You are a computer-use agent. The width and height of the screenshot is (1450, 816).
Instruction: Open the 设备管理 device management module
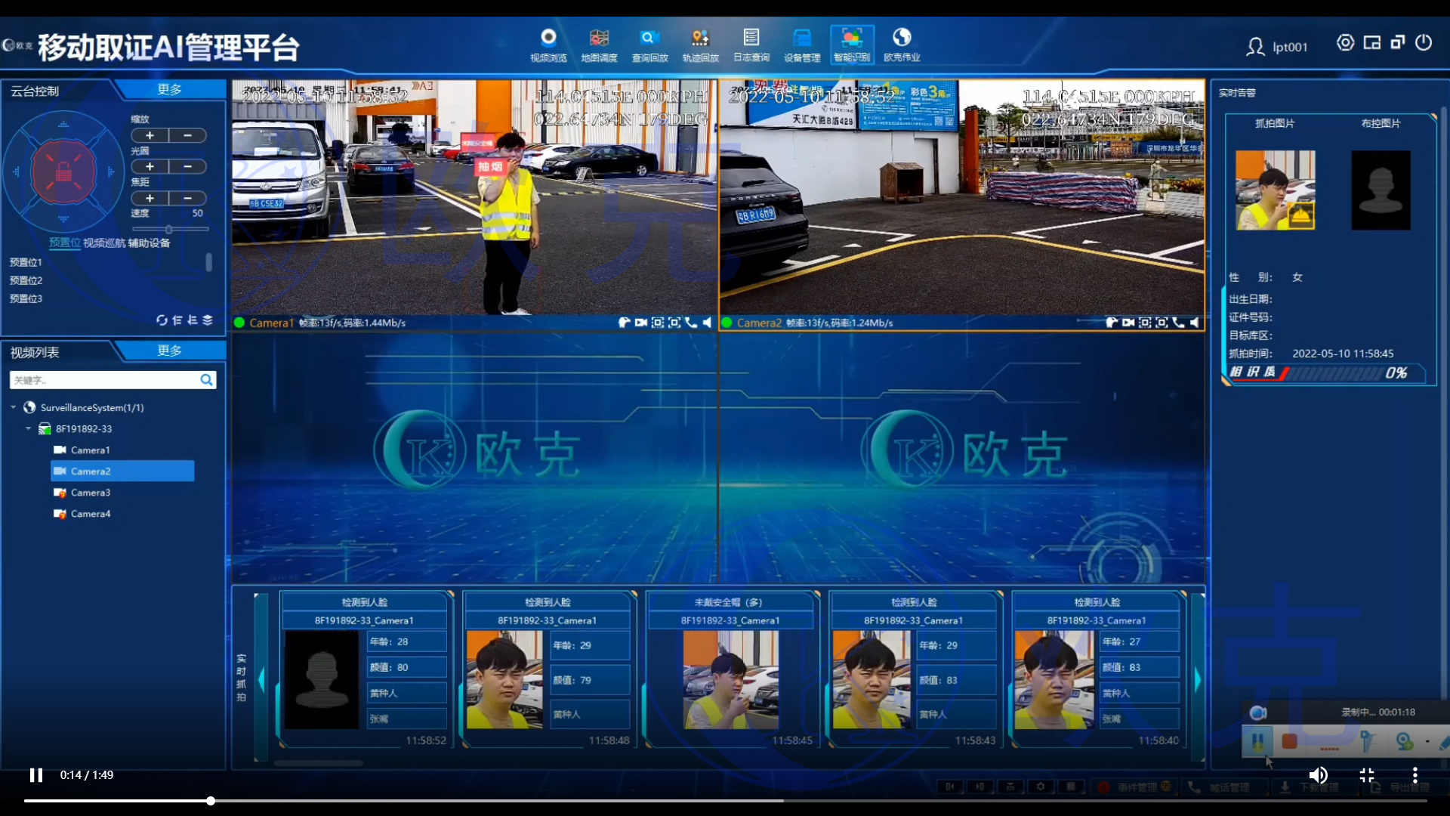point(801,45)
